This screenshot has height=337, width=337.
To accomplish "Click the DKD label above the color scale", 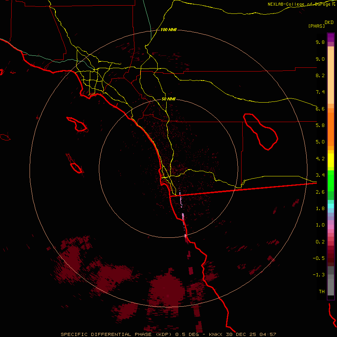I will click(x=329, y=22).
